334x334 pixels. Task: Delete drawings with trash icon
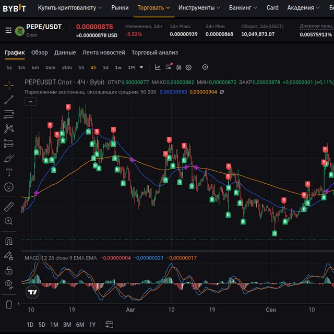point(9,304)
